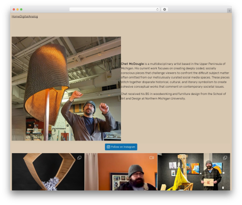Open a new tab with the plus button
Image resolution: width=242 pixels, height=205 pixels.
click(x=229, y=11)
